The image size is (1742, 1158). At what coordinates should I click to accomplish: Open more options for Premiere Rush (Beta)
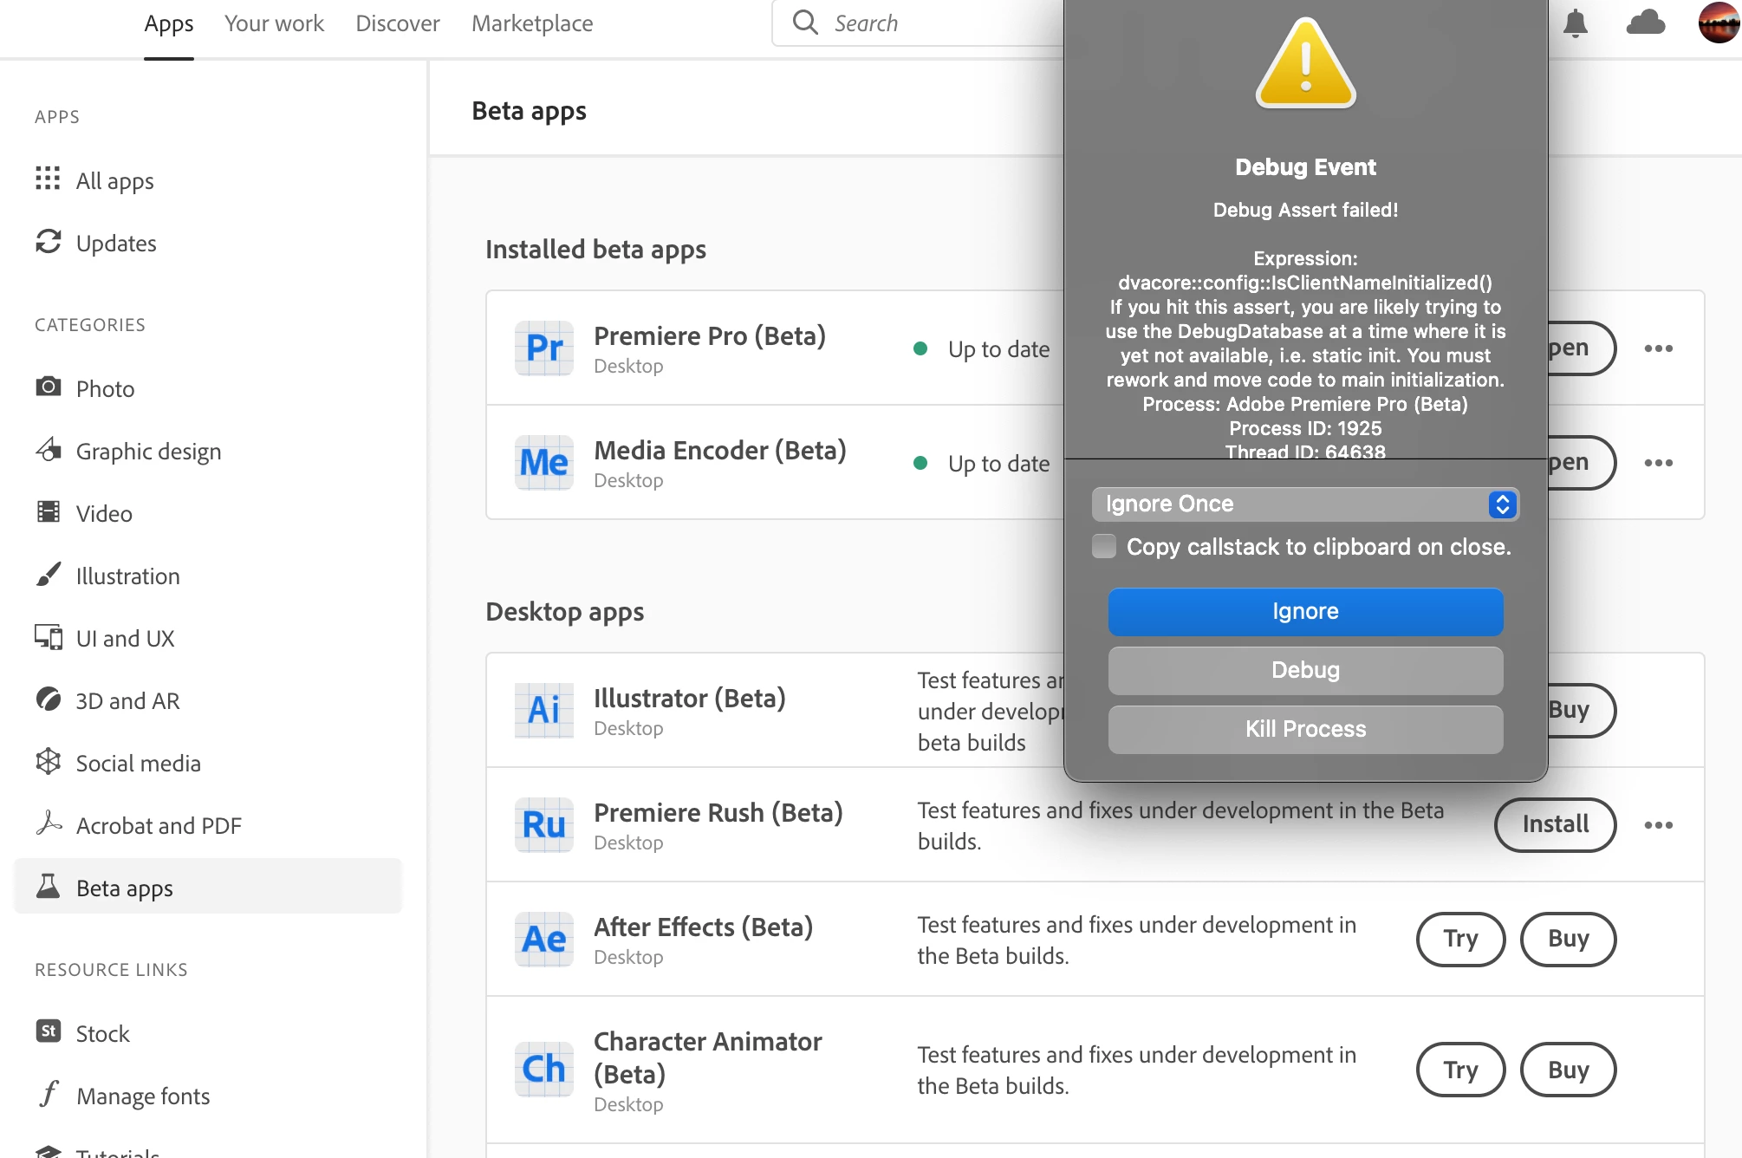tap(1658, 825)
